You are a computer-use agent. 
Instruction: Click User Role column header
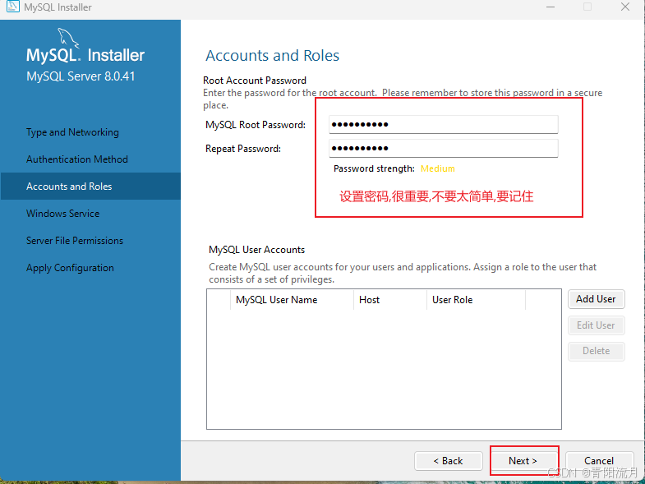476,300
